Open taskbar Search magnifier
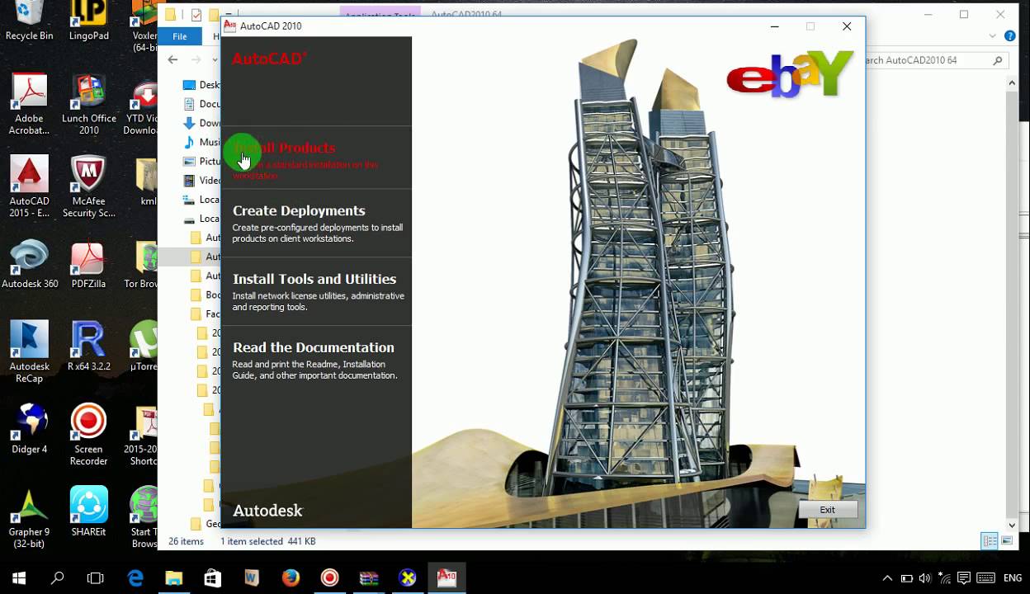1030x594 pixels. click(x=58, y=578)
